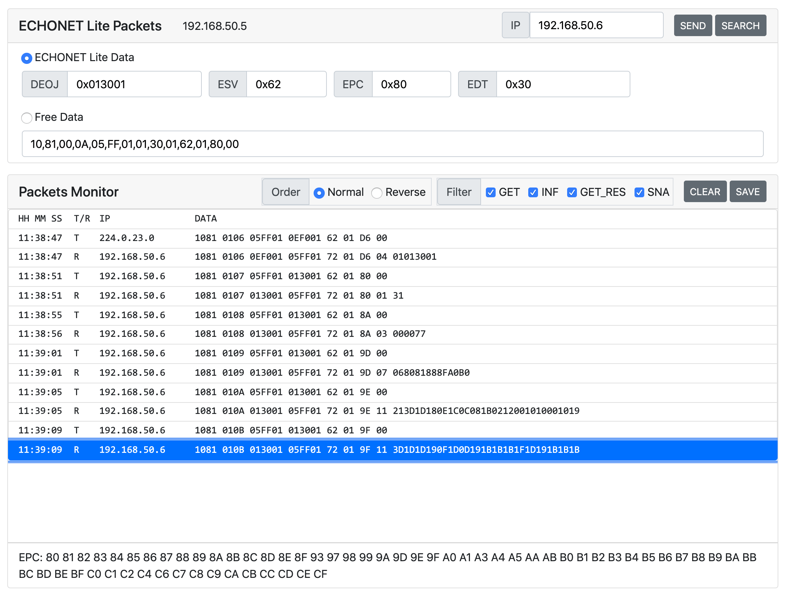Click the CLEAR packets button

[704, 192]
